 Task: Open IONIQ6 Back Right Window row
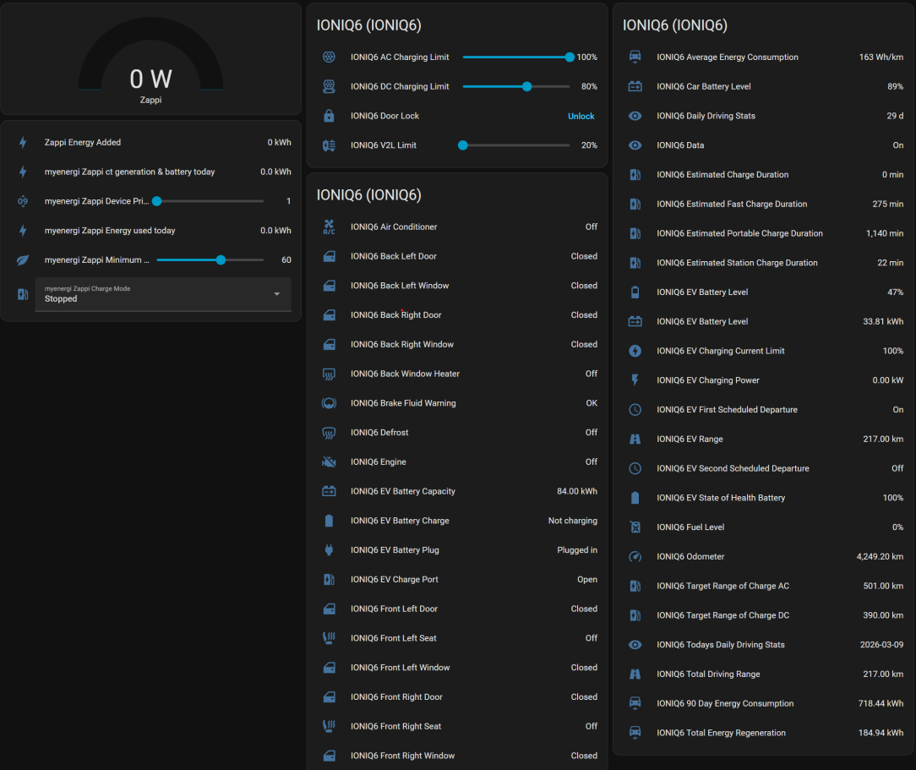pos(459,344)
